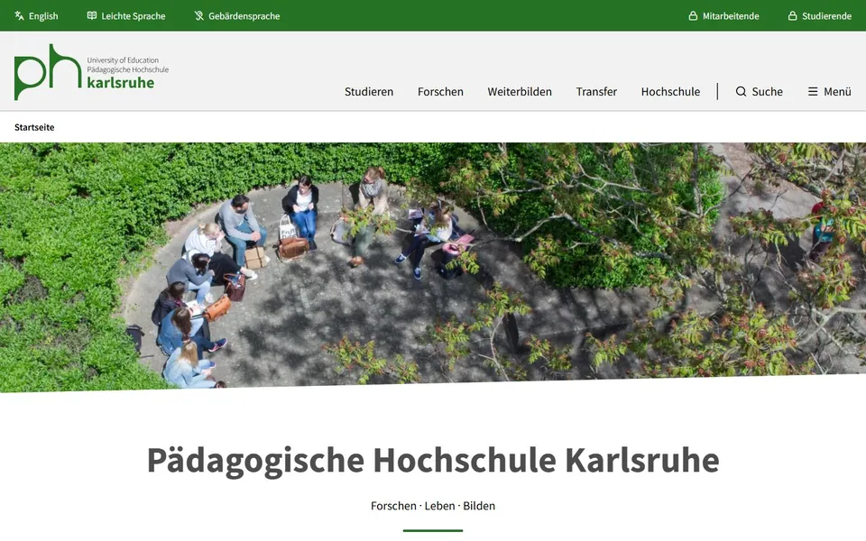The height and width of the screenshot is (541, 866).
Task: Click the book icon beside Leichte Sprache
Action: pyautogui.click(x=92, y=15)
